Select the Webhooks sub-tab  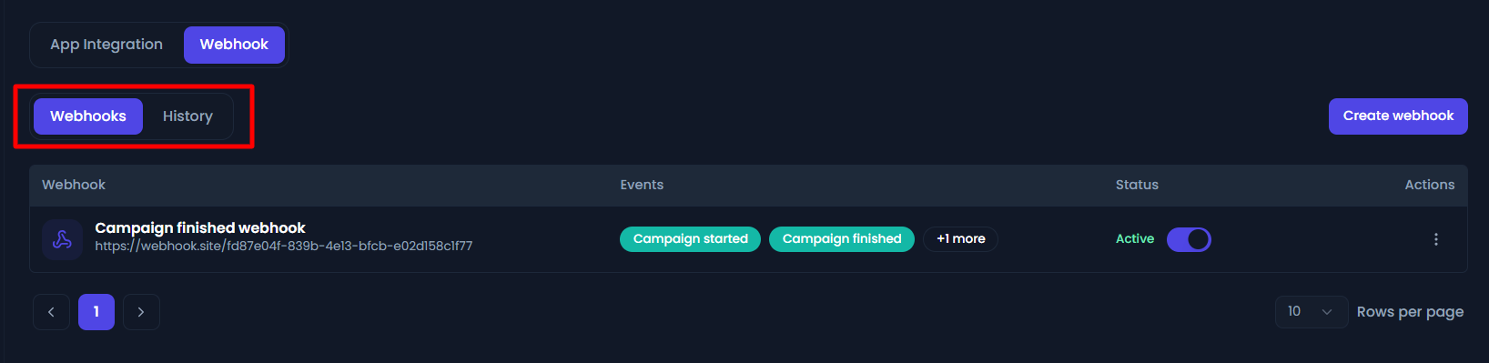click(88, 116)
